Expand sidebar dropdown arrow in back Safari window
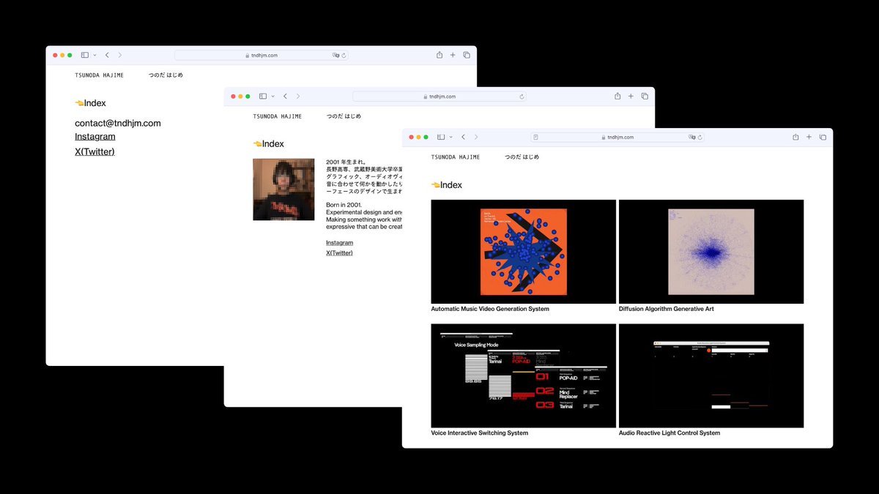The height and width of the screenshot is (494, 879). click(94, 55)
